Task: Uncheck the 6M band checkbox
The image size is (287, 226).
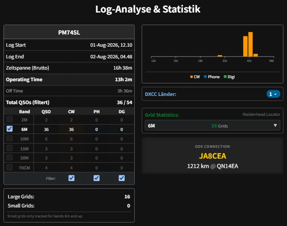Action: coord(10,129)
